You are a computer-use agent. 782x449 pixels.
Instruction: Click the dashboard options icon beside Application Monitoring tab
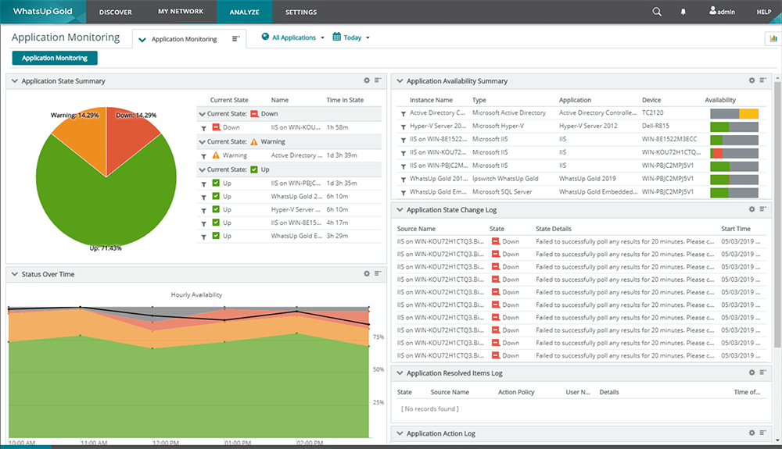(x=236, y=39)
